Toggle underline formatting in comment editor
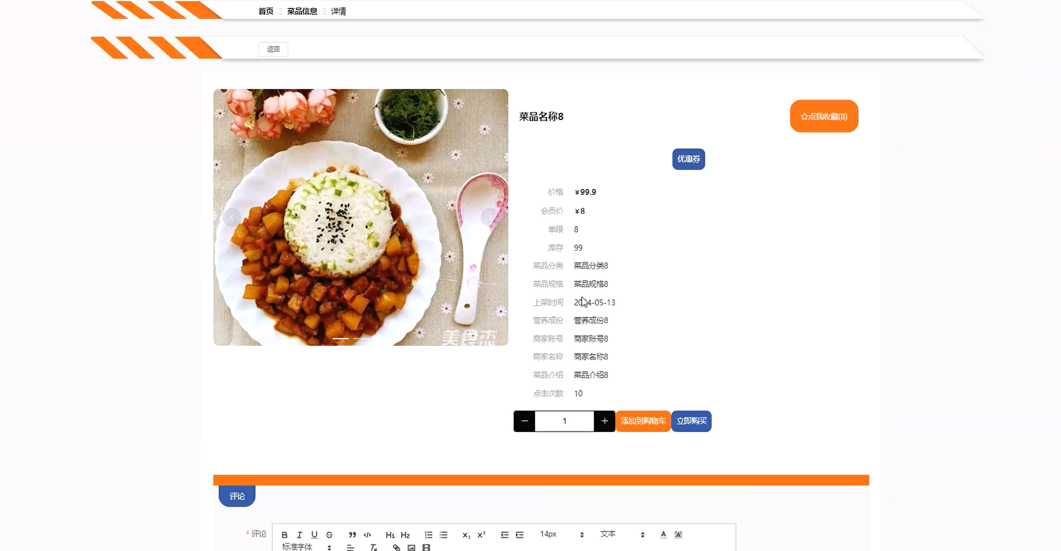Image resolution: width=1061 pixels, height=551 pixels. tap(314, 535)
